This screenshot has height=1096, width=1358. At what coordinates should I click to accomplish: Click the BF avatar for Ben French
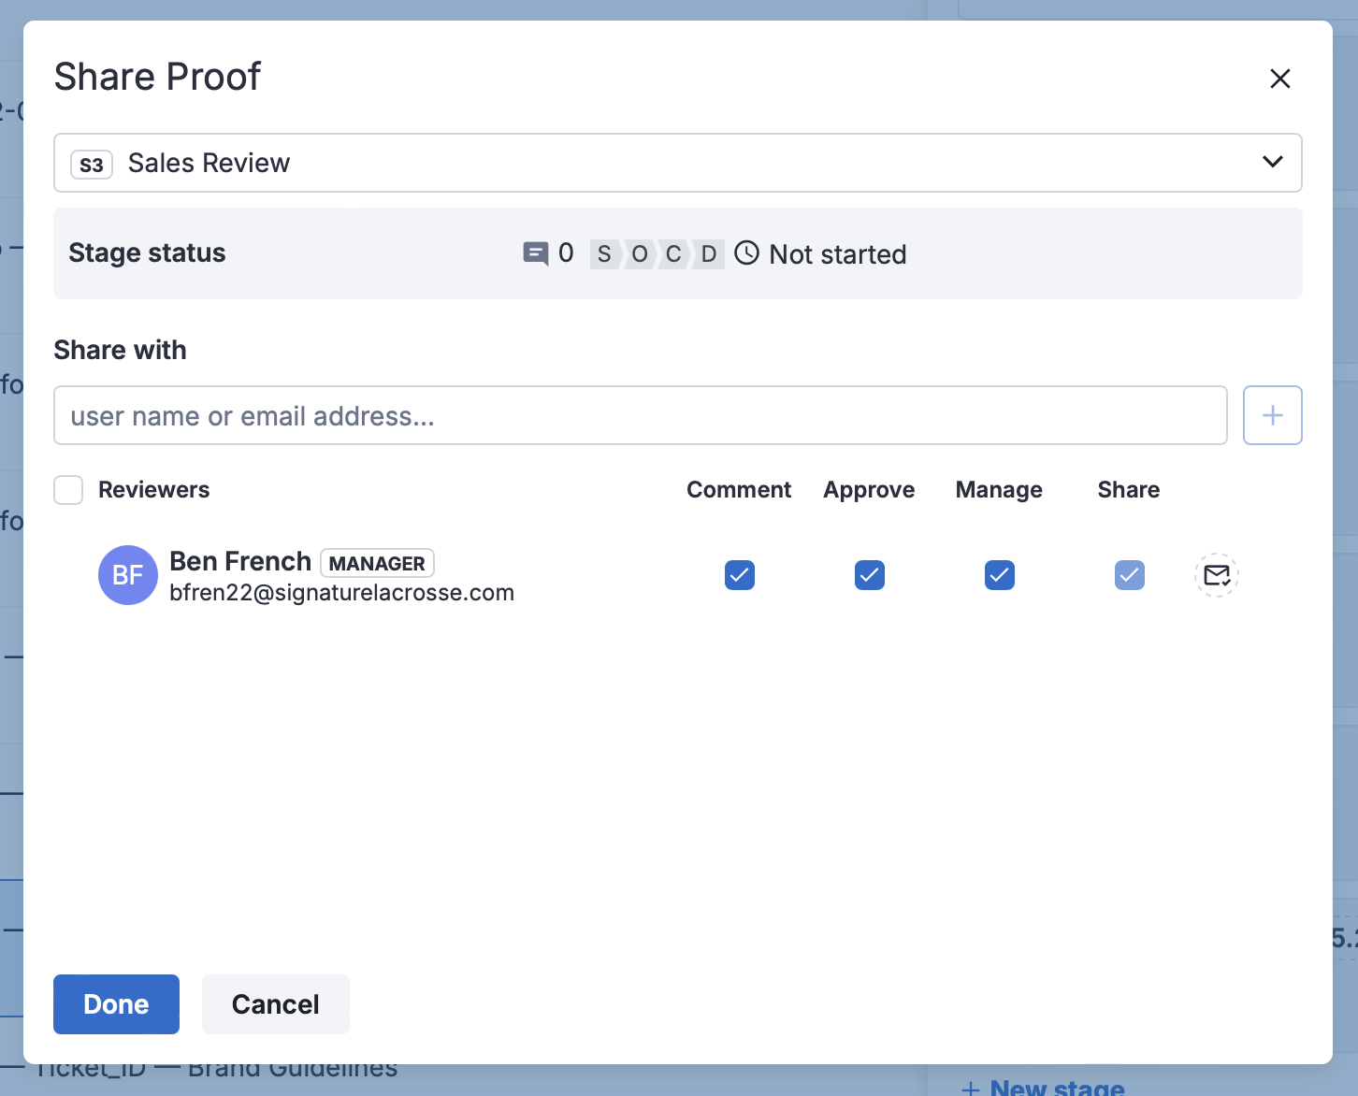pos(128,575)
